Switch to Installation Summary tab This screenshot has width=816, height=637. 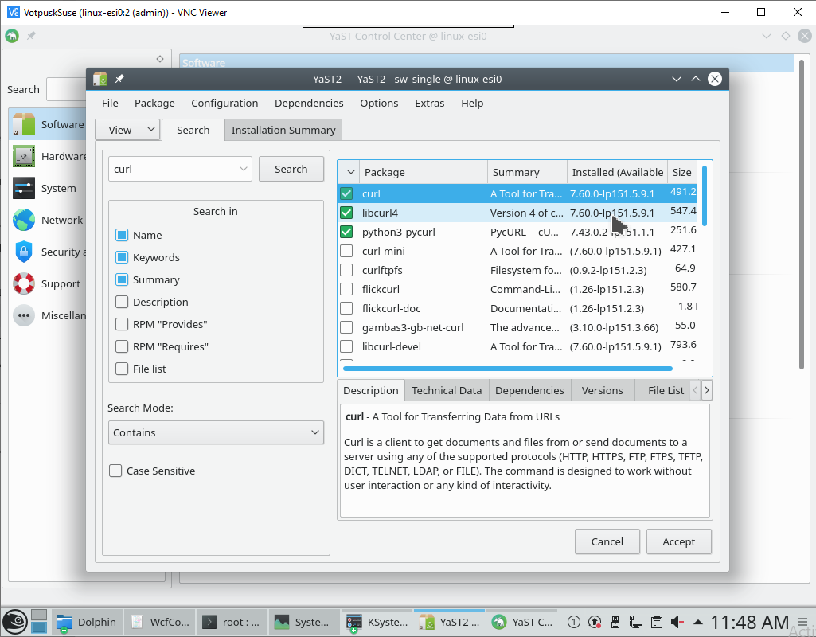click(x=283, y=130)
